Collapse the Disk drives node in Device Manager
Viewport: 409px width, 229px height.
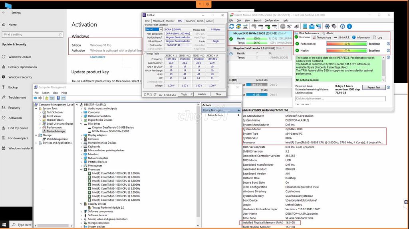point(81,123)
